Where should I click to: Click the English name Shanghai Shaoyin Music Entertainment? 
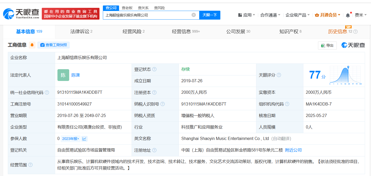tap(225, 139)
